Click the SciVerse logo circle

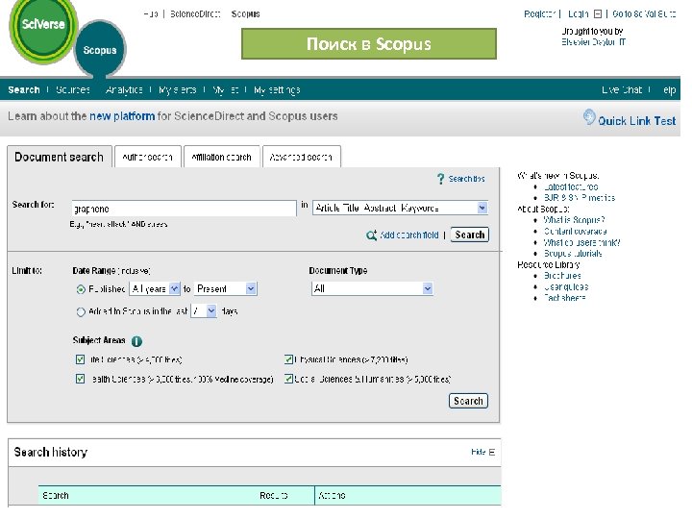click(43, 27)
